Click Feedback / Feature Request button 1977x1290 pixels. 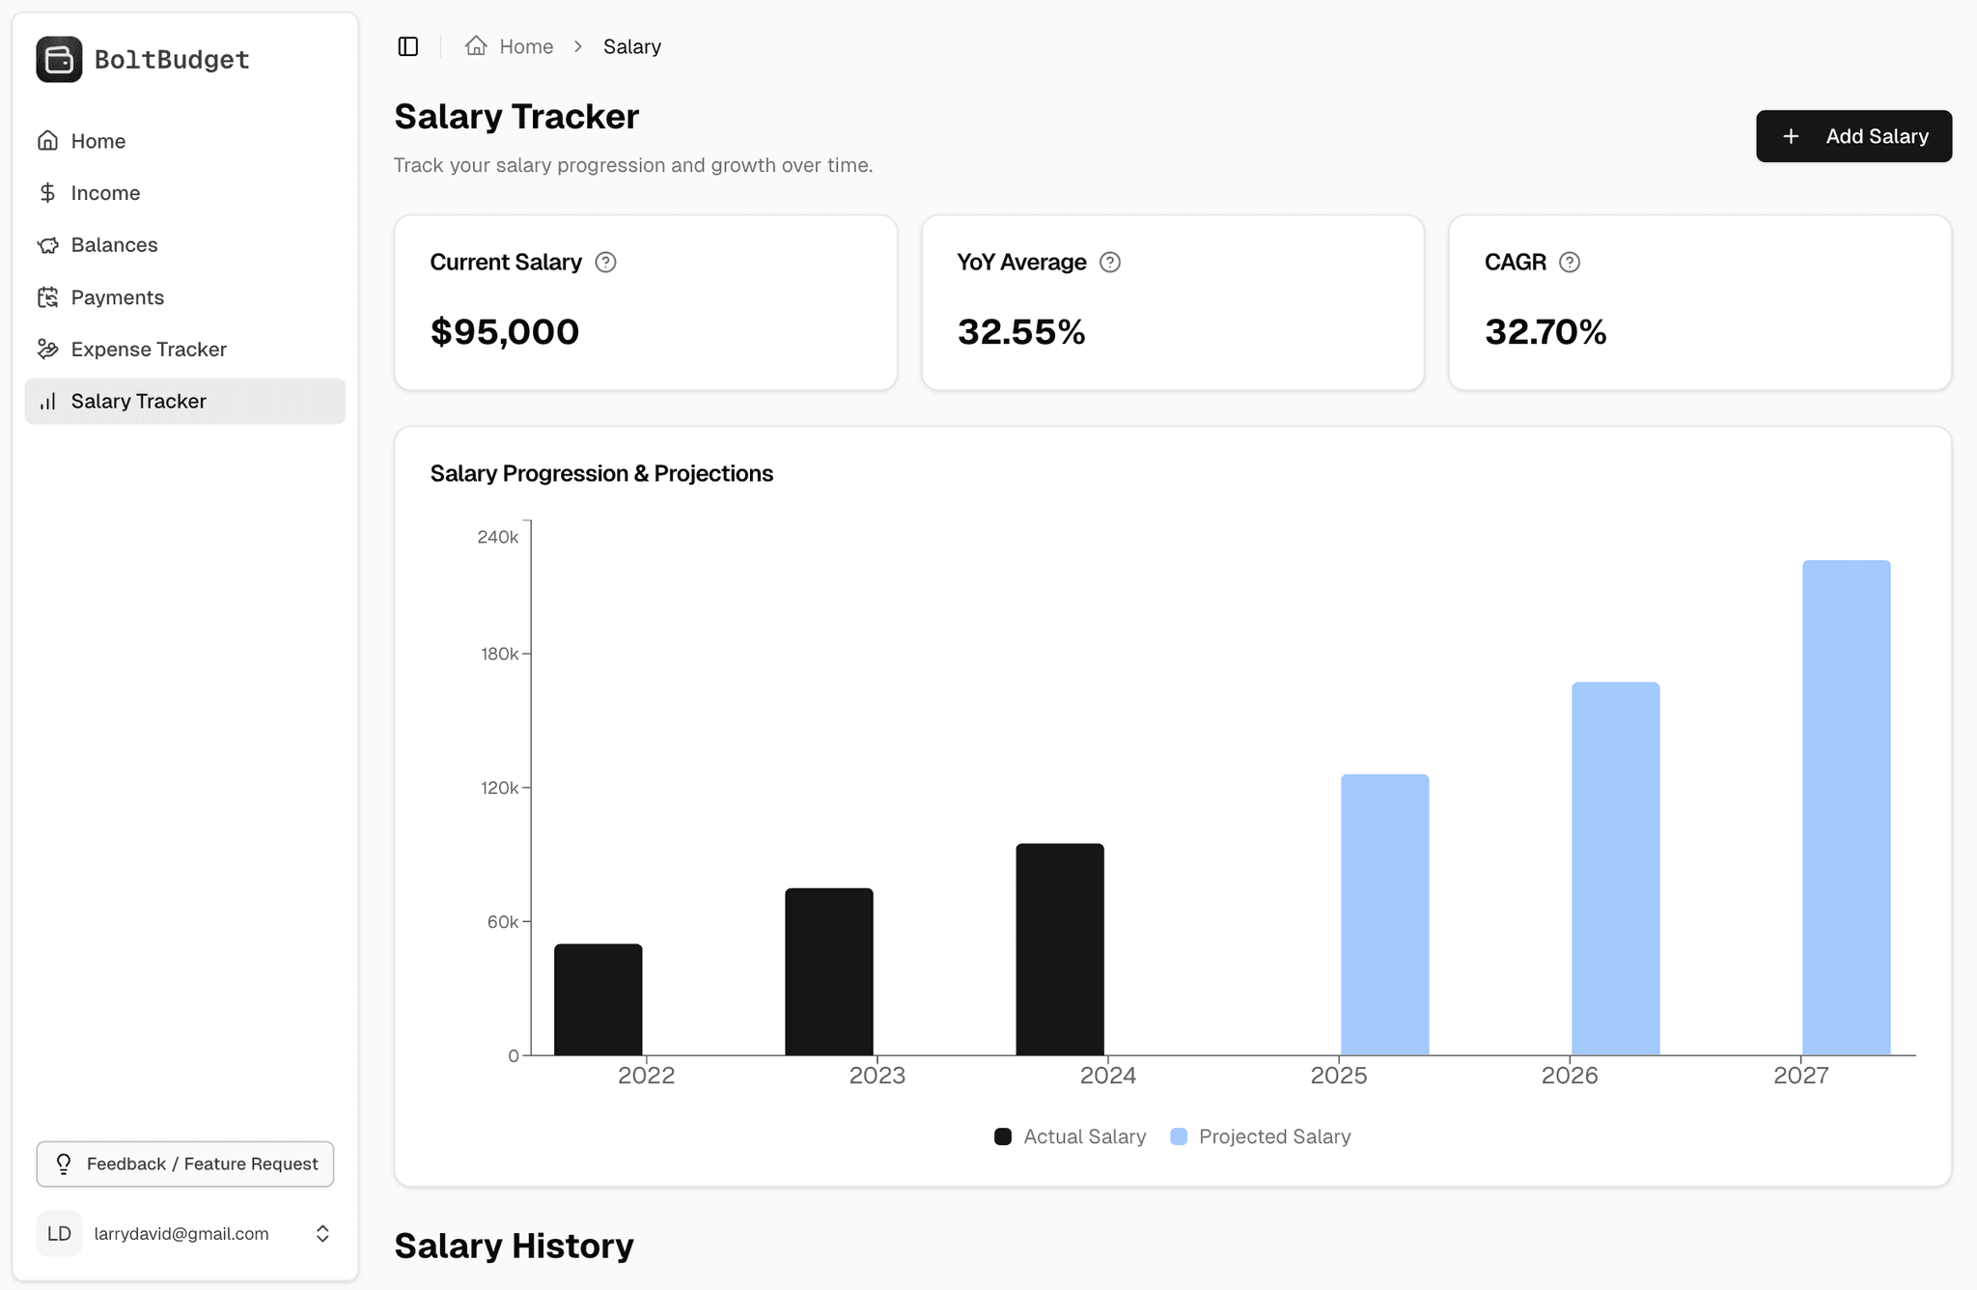click(x=185, y=1164)
